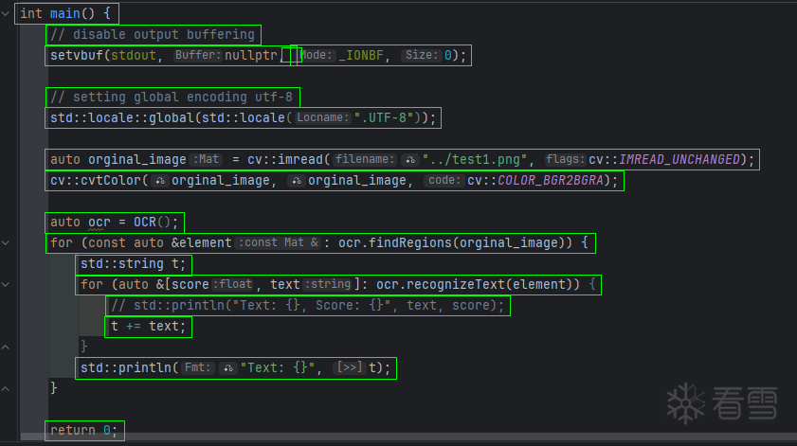Image resolution: width=797 pixels, height=446 pixels.
Task: Click the 'code:' parameter hint in cvtColor
Action: (x=444, y=180)
